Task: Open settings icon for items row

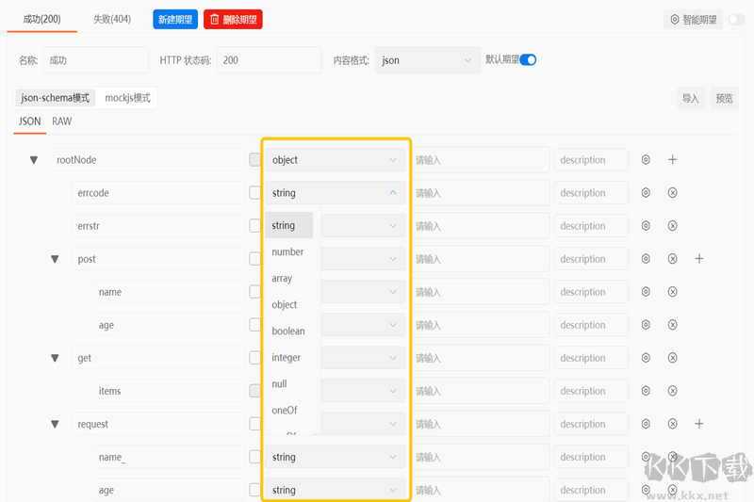Action: 646,391
